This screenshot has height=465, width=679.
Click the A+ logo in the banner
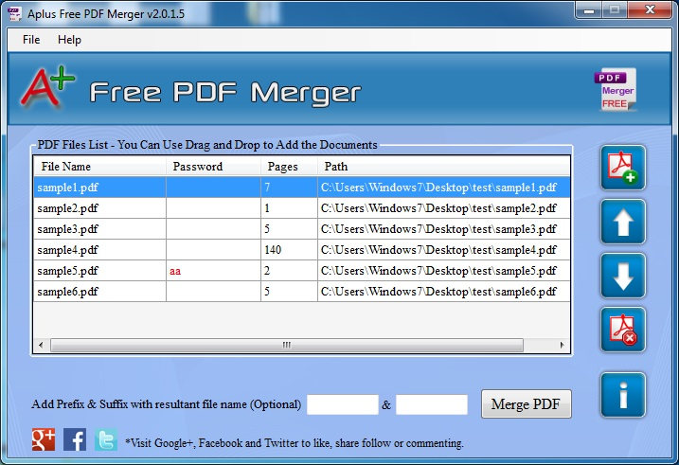pos(47,86)
